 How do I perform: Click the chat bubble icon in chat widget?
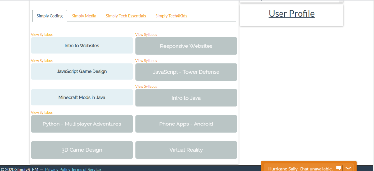tap(339, 168)
